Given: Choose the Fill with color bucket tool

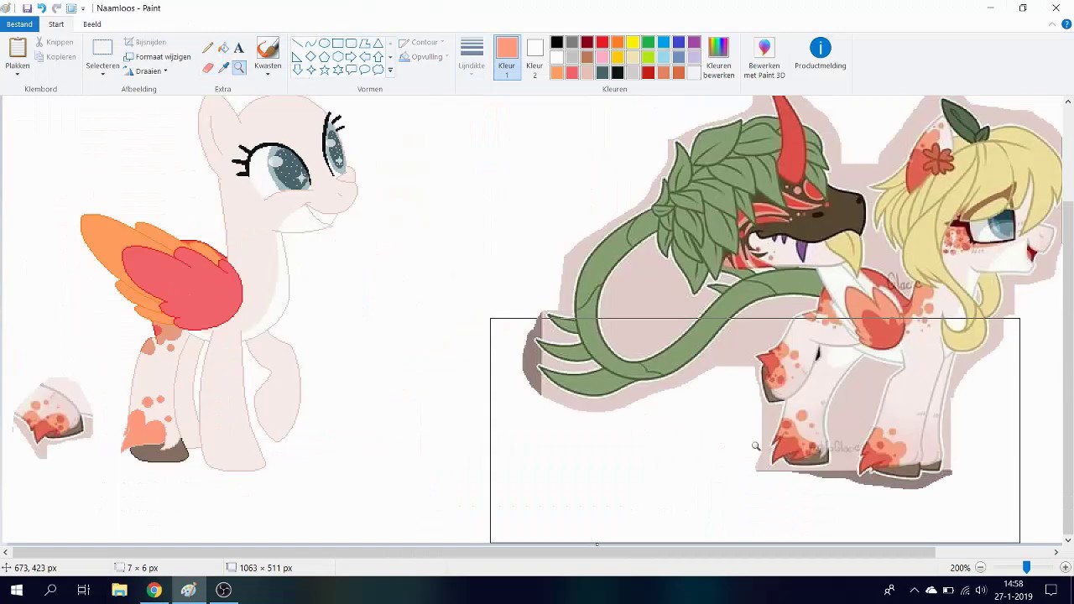Looking at the screenshot, I should click(223, 48).
